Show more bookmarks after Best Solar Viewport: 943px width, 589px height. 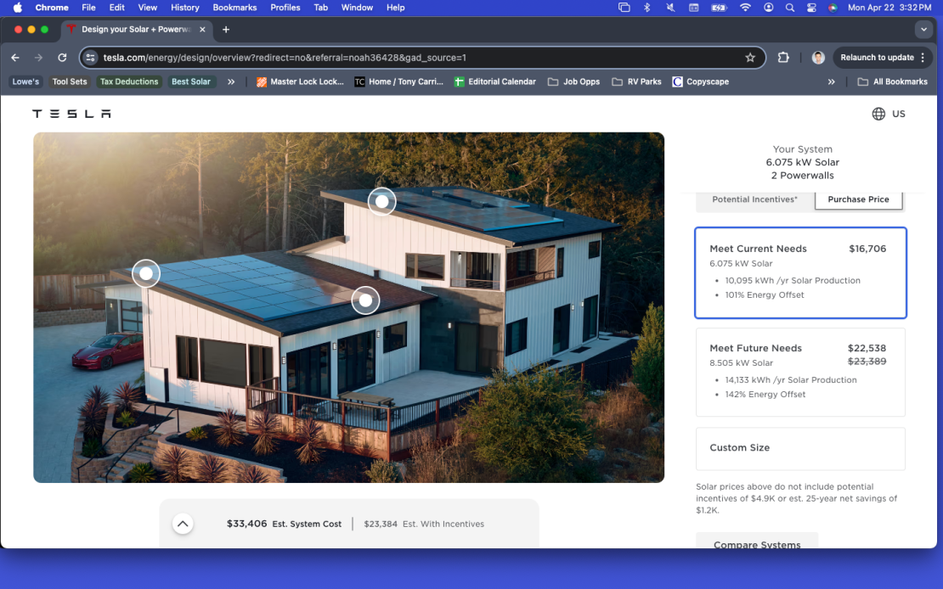231,81
